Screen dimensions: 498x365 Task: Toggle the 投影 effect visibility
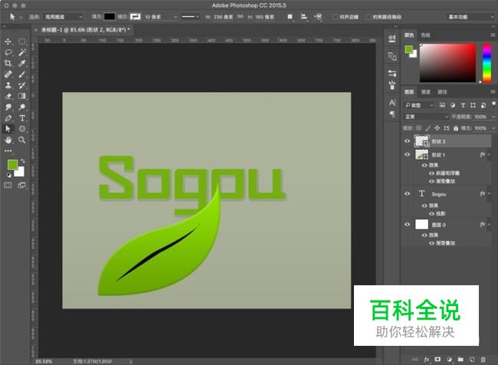[x=431, y=214]
